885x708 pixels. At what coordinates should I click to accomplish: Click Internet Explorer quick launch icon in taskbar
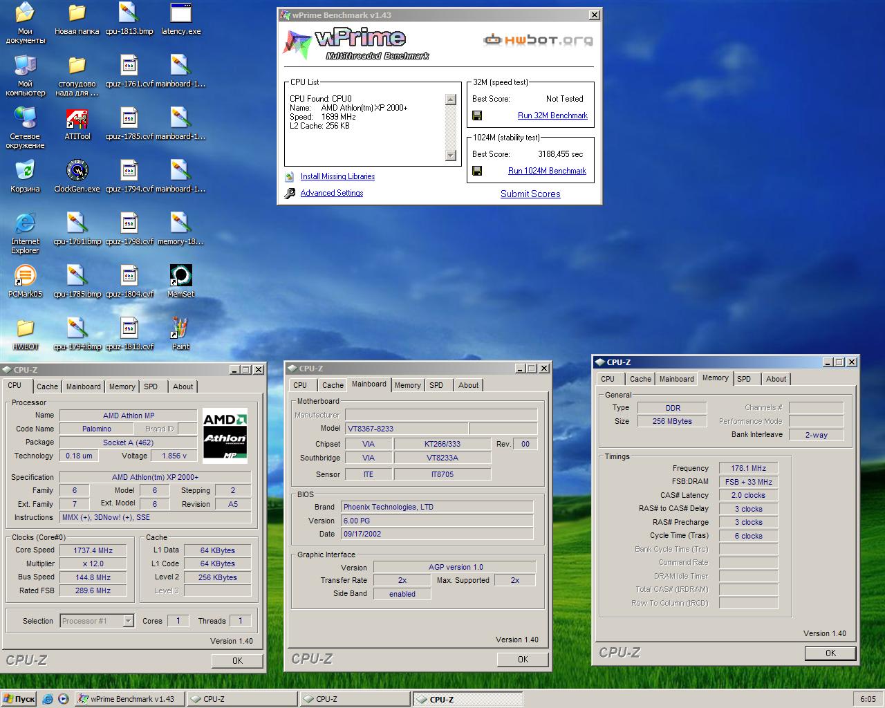48,699
